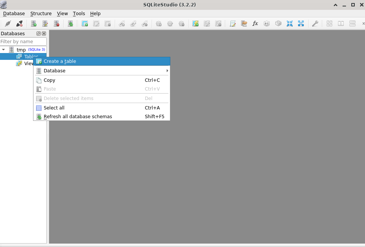Screen dimensions: 365x247
Task: Click the Filter by name field
Action: coord(23,42)
